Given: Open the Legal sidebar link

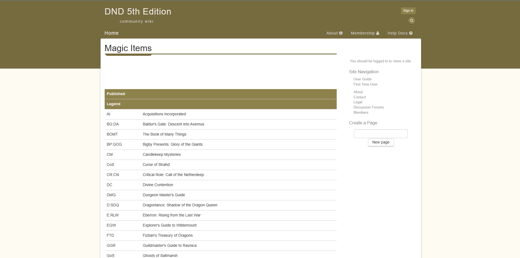Looking at the screenshot, I should point(358,102).
